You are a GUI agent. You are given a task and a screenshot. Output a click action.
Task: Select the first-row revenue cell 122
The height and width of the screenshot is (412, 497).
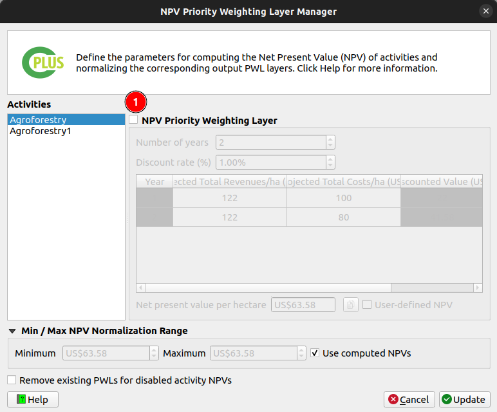tap(230, 198)
